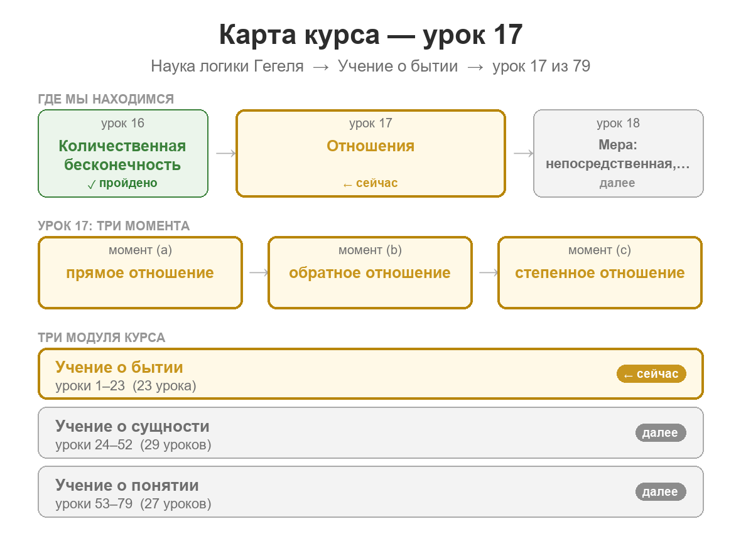Click the moment (b) card обратное отношение
The width and height of the screenshot is (741, 546).
point(370,273)
